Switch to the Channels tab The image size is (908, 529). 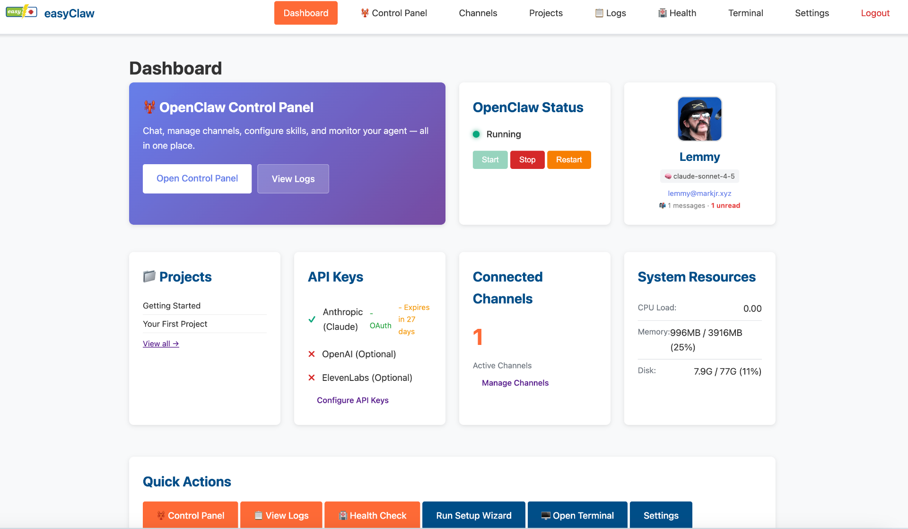[478, 13]
